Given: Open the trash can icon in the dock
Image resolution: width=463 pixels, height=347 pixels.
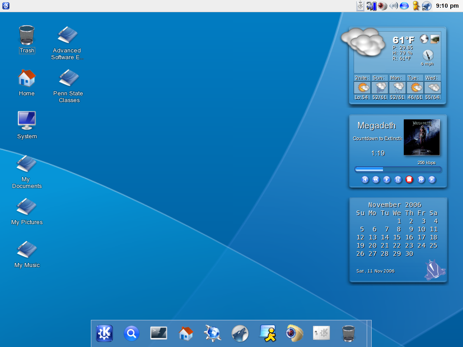Looking at the screenshot, I should [349, 333].
